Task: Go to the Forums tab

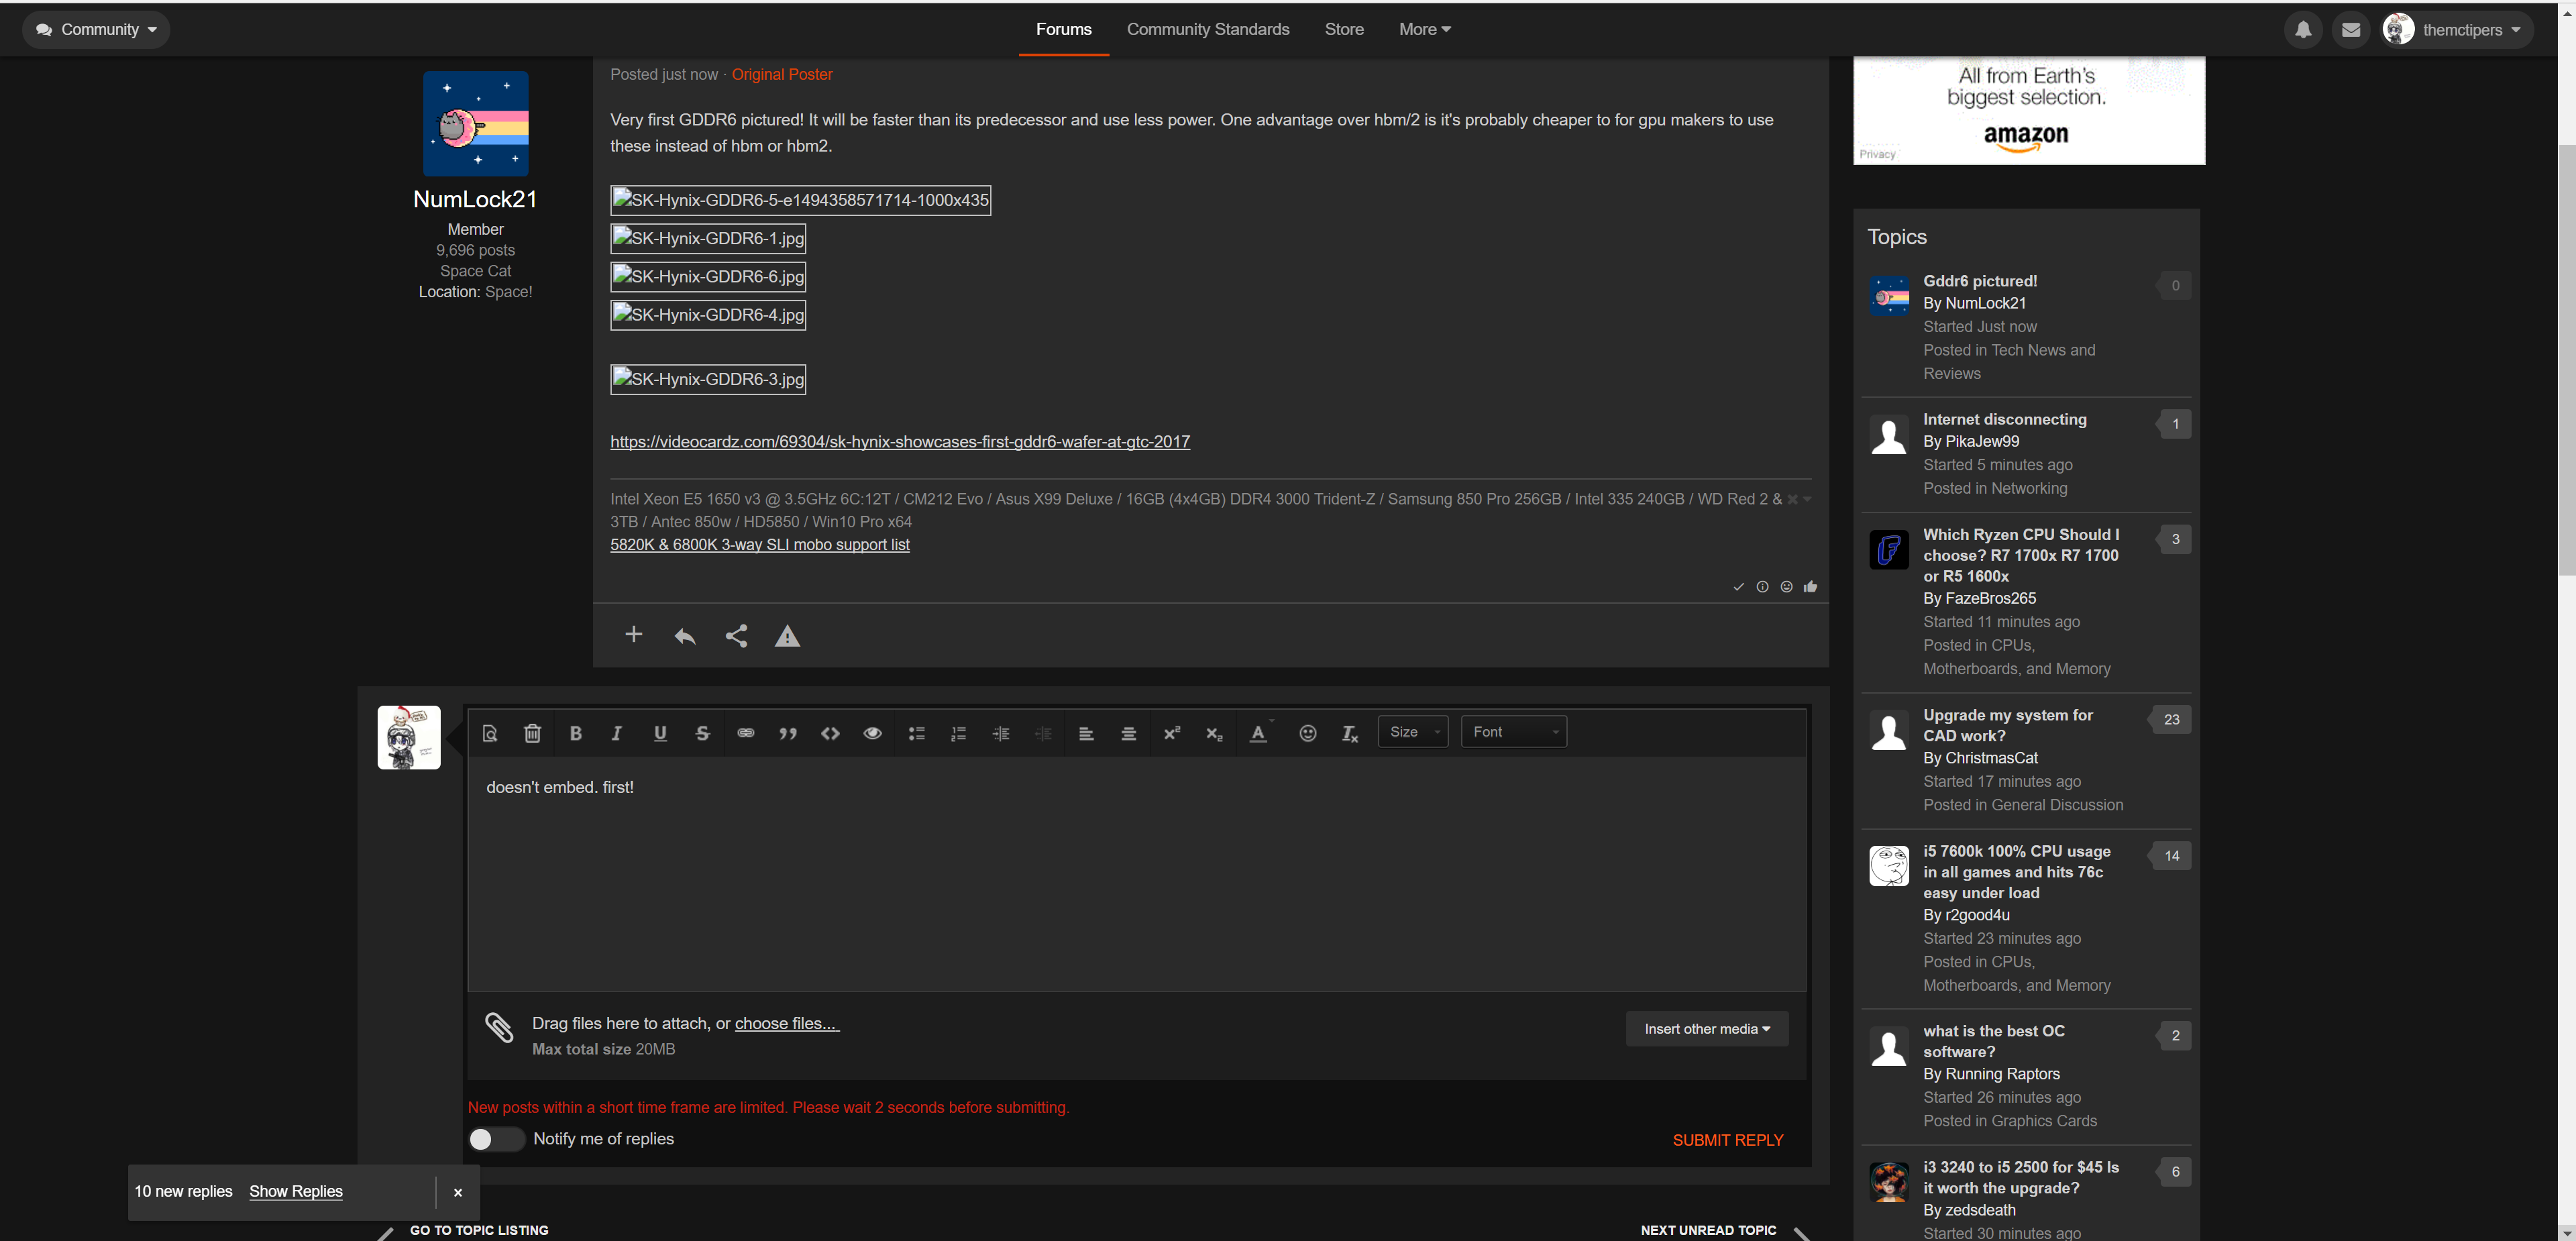Action: point(1063,30)
